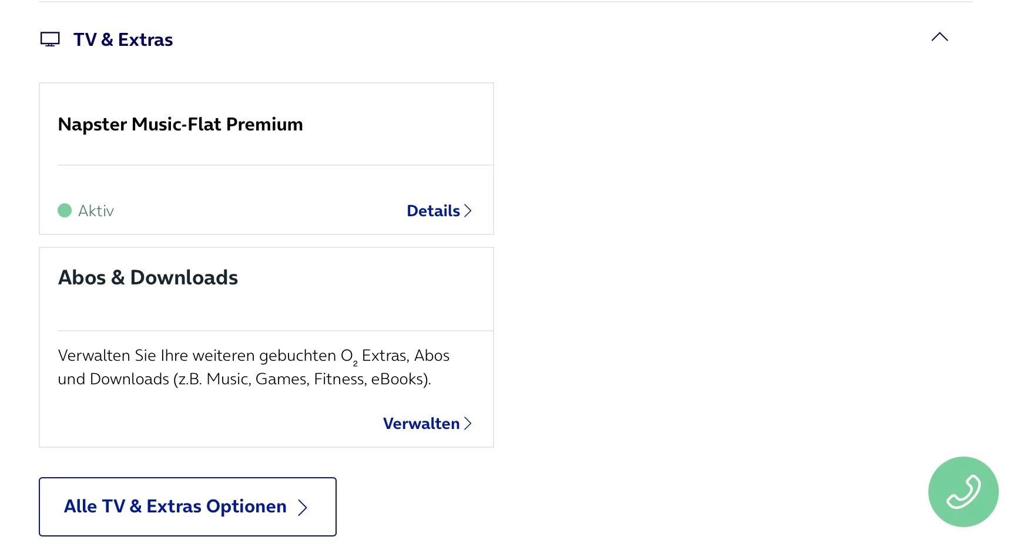Click the TV & Extras heading
This screenshot has width=1020, height=550.
click(x=123, y=39)
